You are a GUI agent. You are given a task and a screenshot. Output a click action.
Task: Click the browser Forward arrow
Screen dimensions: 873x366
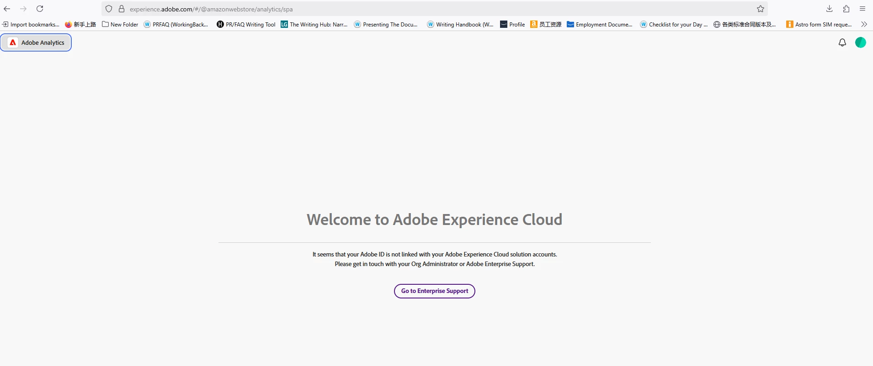pos(23,9)
